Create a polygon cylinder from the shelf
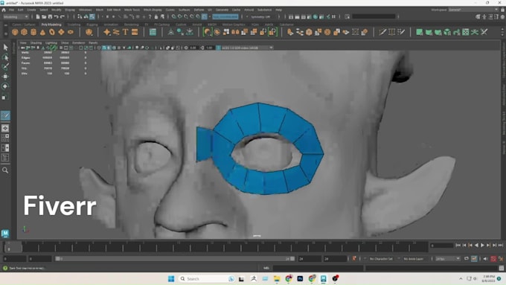Screen dimensions: 506x285 click(33, 32)
